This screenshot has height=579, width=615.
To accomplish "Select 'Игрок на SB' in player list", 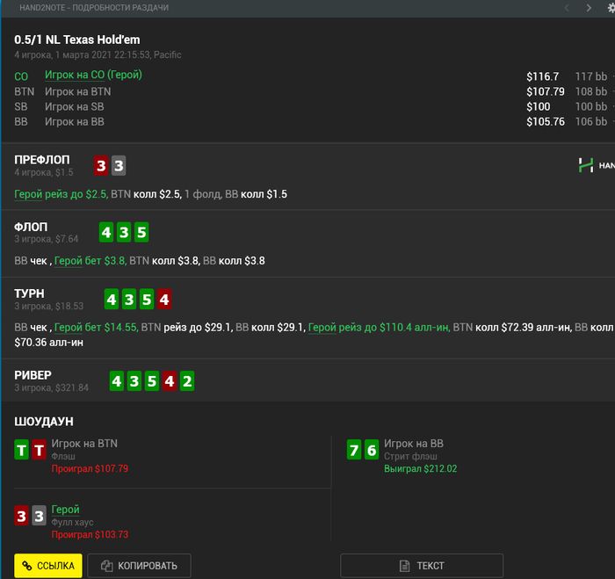I will [x=74, y=106].
